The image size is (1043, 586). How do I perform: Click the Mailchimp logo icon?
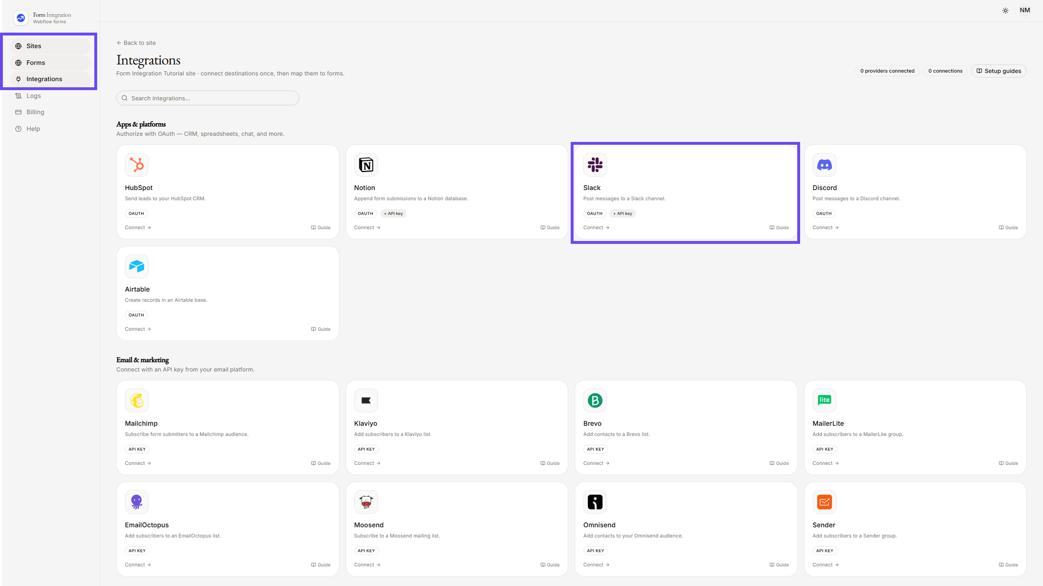tap(137, 400)
